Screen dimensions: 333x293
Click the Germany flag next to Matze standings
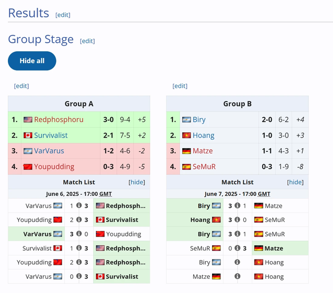click(186, 151)
